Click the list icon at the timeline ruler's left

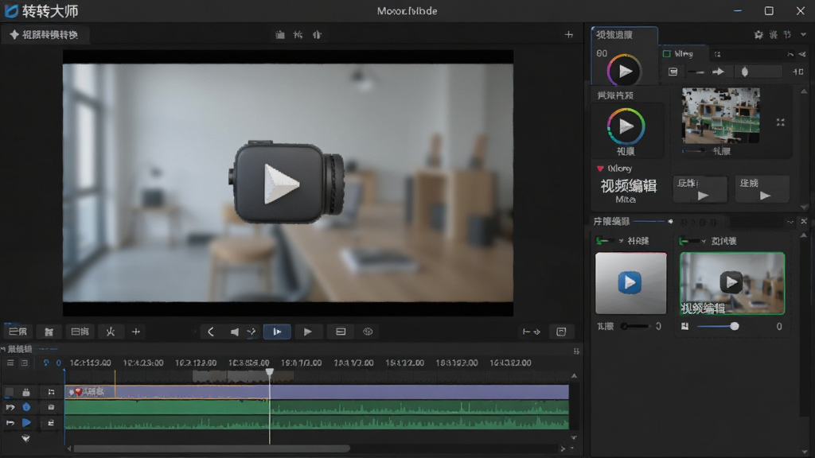[x=10, y=363]
